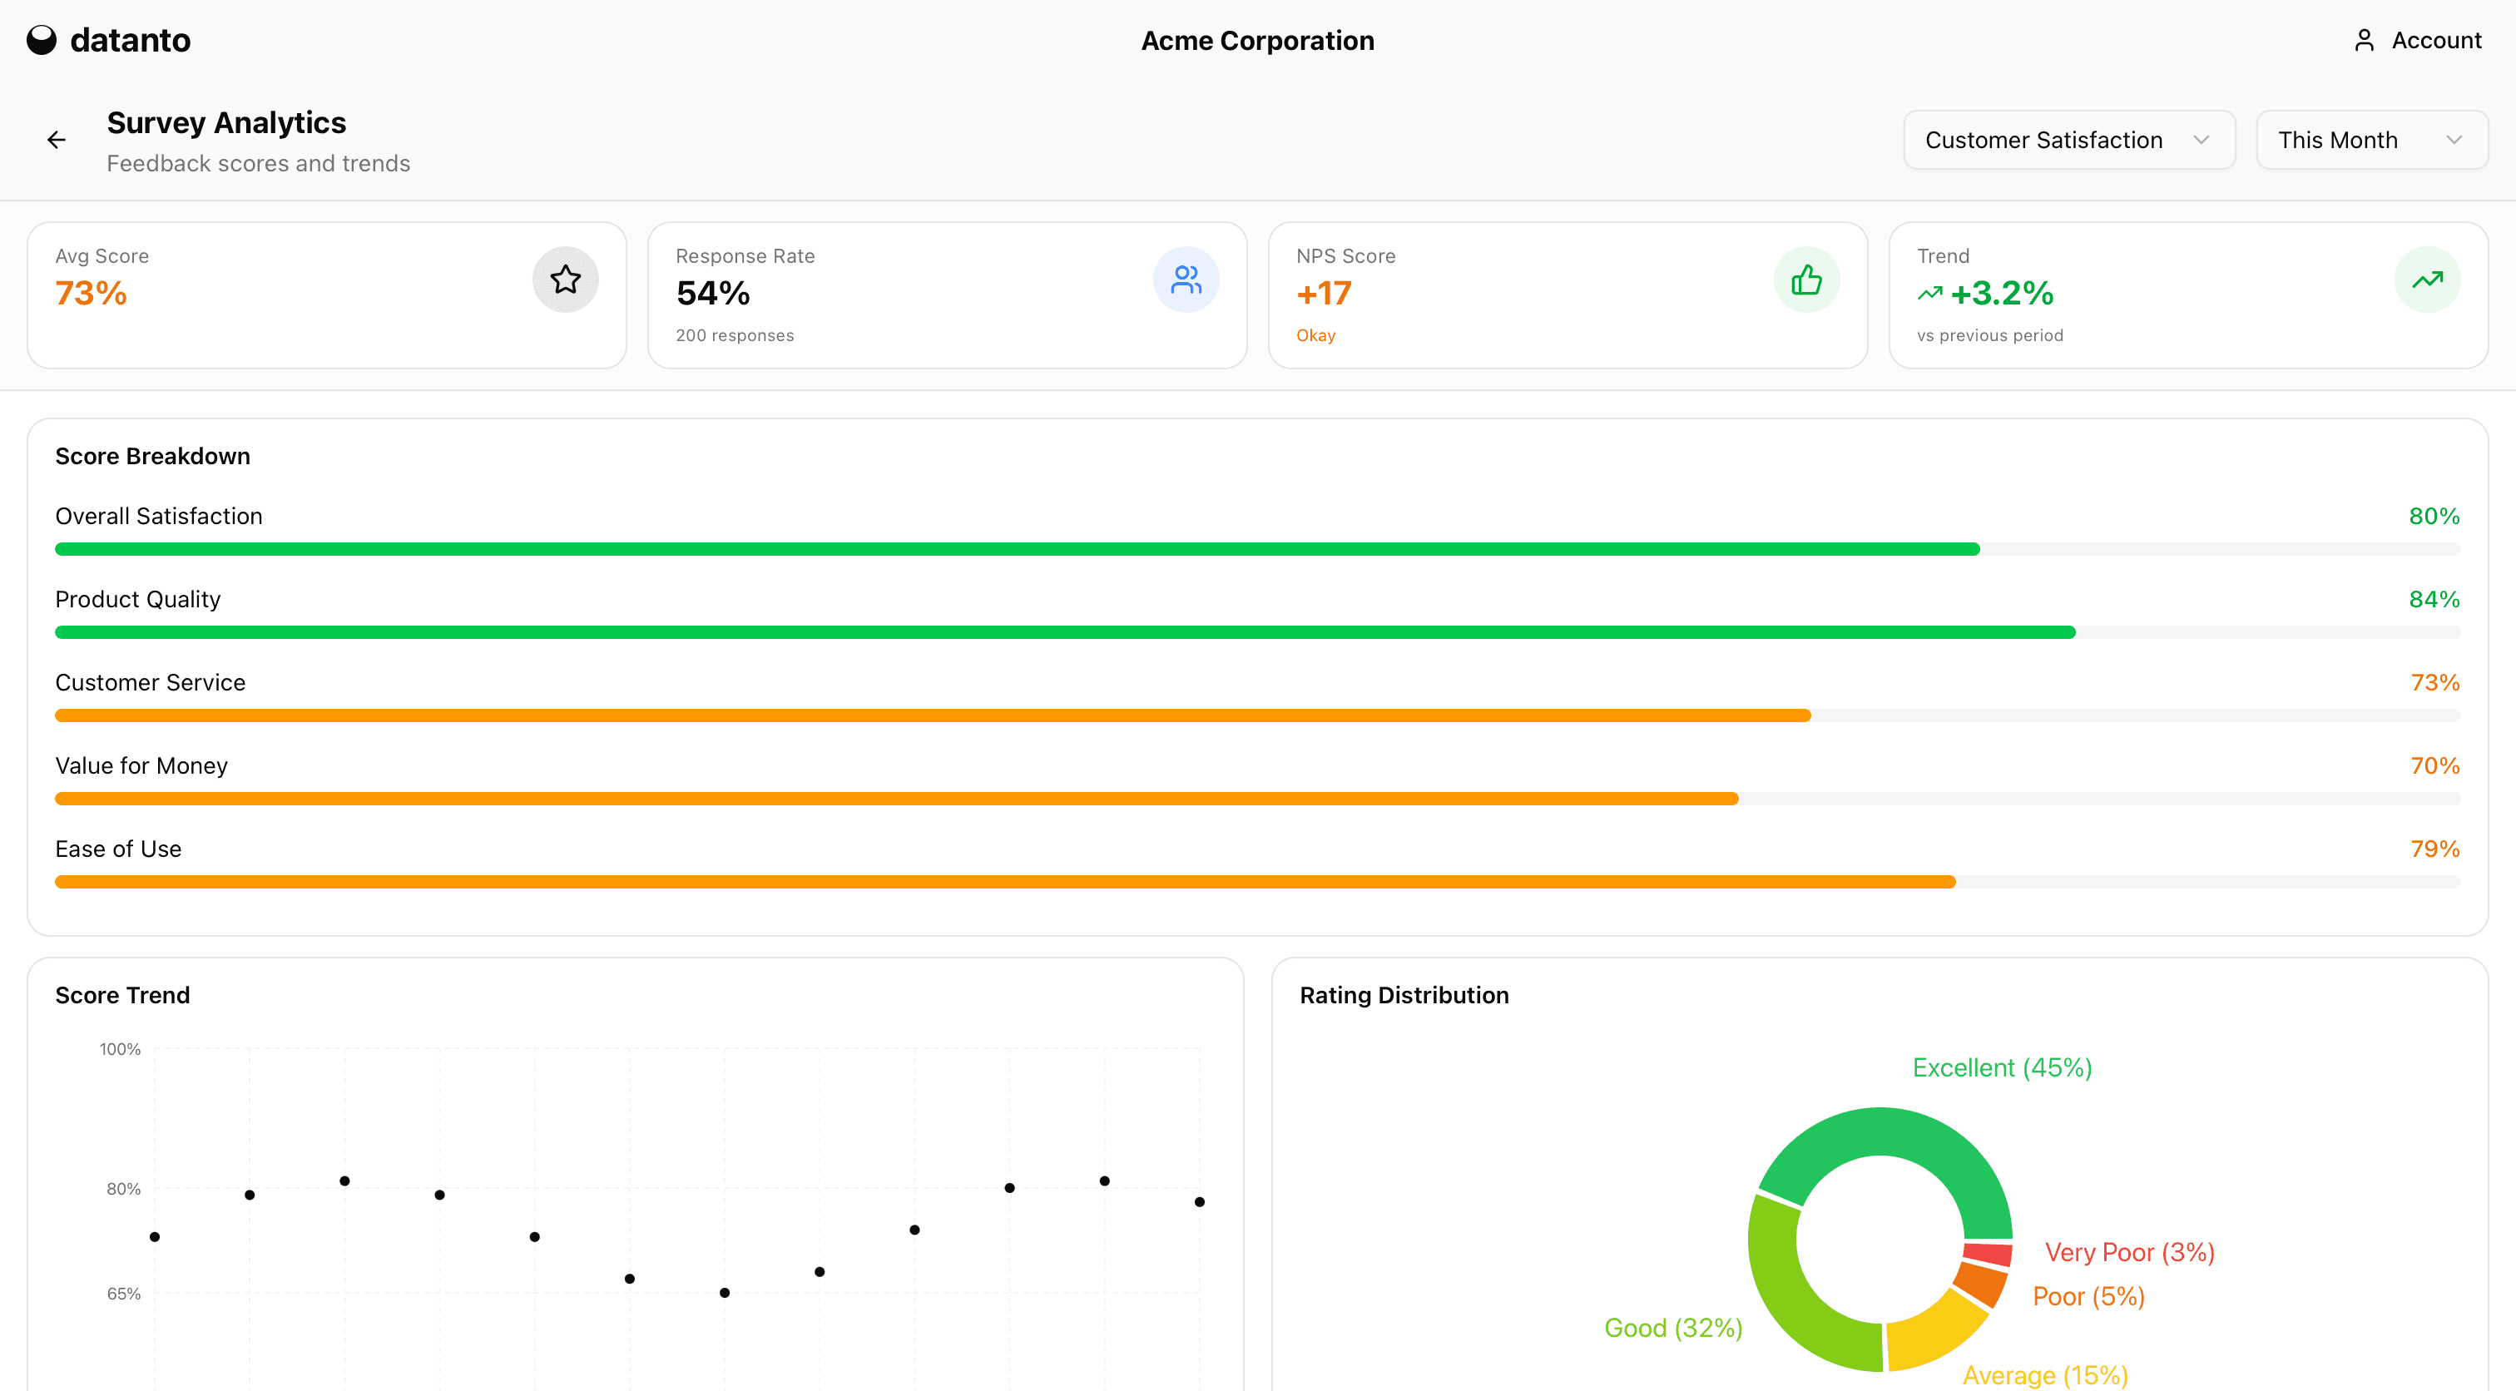This screenshot has height=1391, width=2516.
Task: Click the lowest data point on Score Trend
Action: pyautogui.click(x=725, y=1292)
